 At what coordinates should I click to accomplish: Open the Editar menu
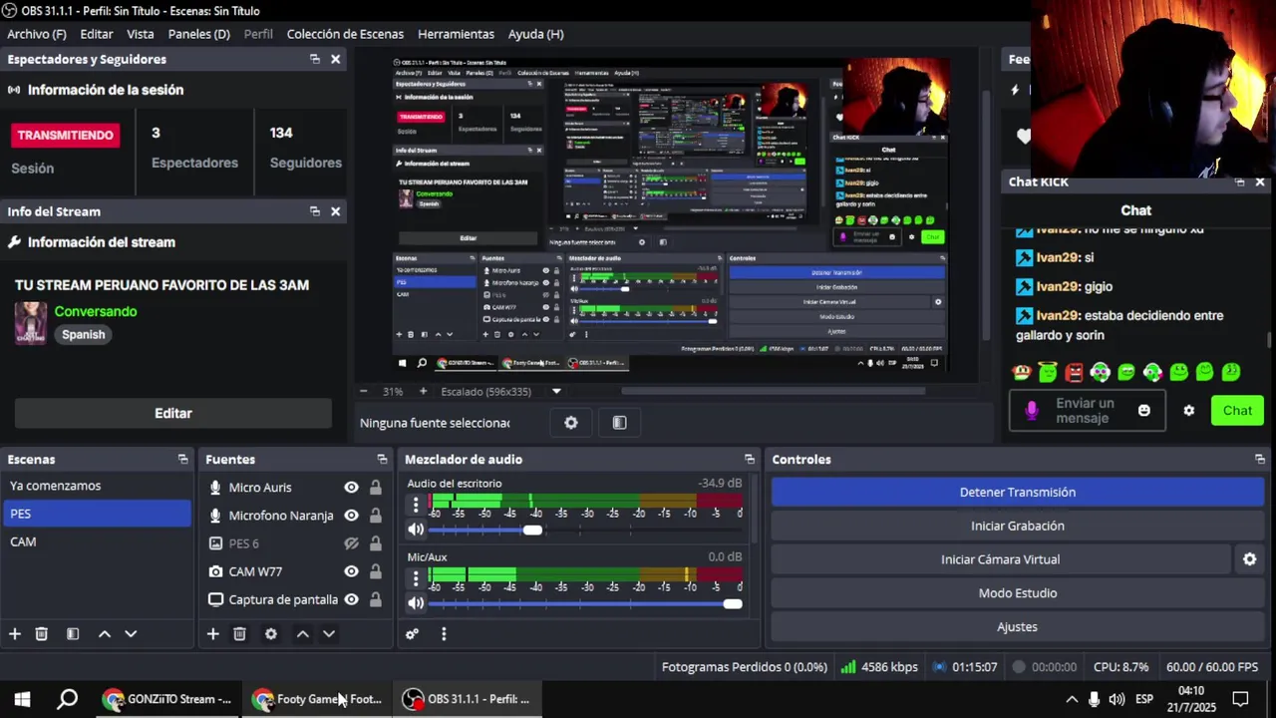click(97, 34)
